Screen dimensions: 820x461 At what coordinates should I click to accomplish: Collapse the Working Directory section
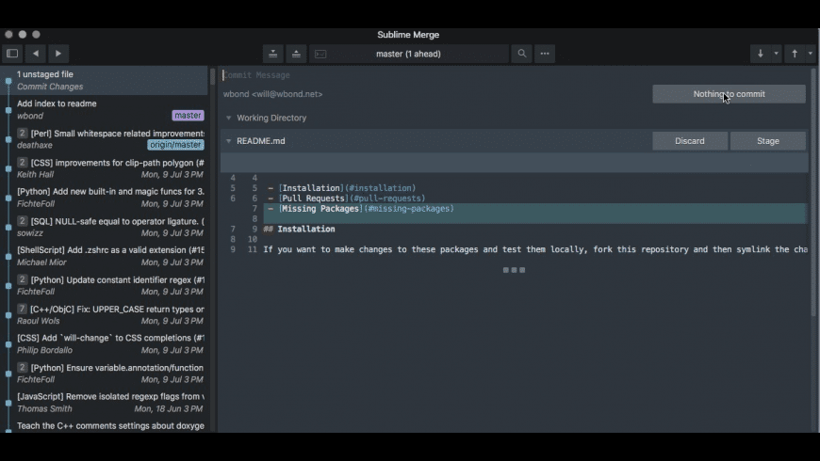click(x=228, y=119)
